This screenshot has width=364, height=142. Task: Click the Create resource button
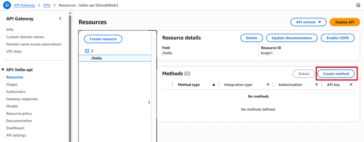(103, 39)
